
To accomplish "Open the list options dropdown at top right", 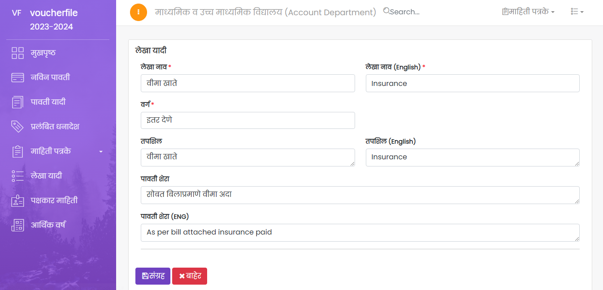I will point(577,12).
